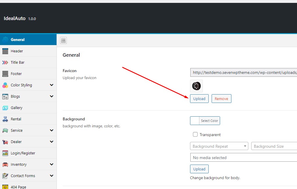Screen dimensions: 297x189
Task: Expand the Color Styling submenu
Action: 52,85
